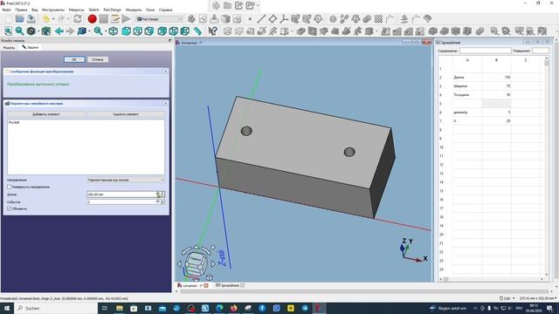Screen dimensions: 559x314
Task: Open the Macros menu
Action: coord(76,10)
